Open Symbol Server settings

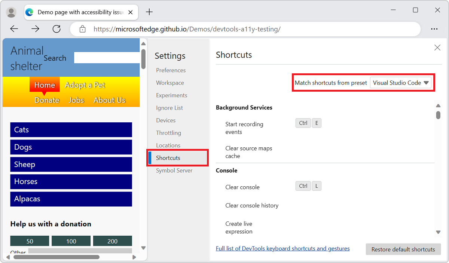174,171
